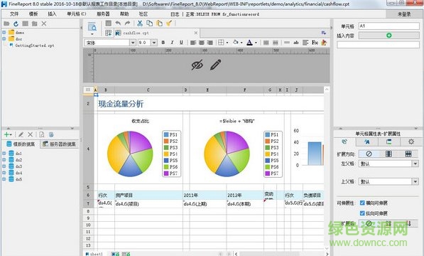Select horizontal expand direction option
The width and height of the screenshot is (424, 256).
[x=408, y=154]
